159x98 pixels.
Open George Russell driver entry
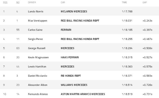pos(36,48)
